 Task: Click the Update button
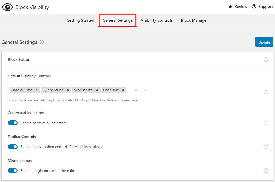pos(264,42)
